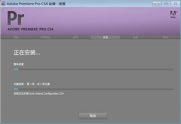Click the 光盘进度 disc progress bar
181x124 pixels.
point(94,89)
